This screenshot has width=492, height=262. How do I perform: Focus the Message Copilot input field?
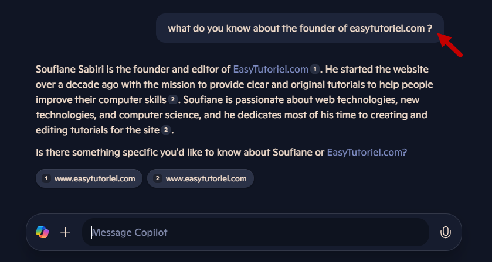coord(258,232)
